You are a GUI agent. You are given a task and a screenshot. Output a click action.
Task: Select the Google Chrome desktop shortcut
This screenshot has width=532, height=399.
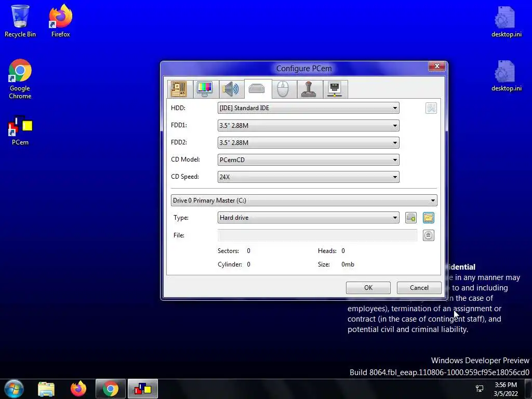pyautogui.click(x=20, y=79)
